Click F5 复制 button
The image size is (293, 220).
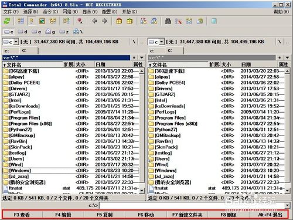point(104,215)
